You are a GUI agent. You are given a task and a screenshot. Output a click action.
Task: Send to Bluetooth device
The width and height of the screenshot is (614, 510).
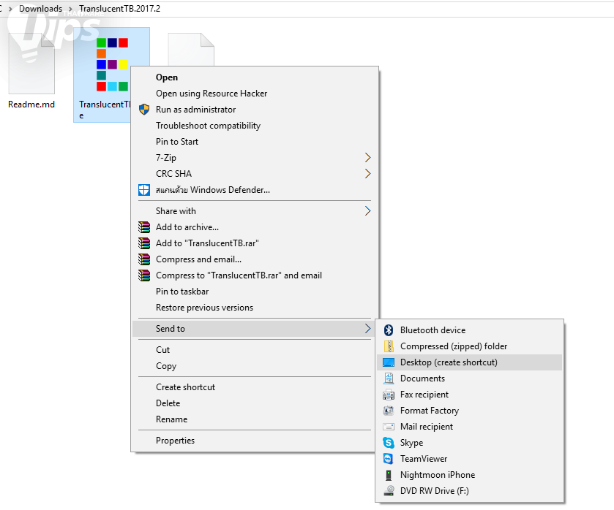[x=470, y=330]
